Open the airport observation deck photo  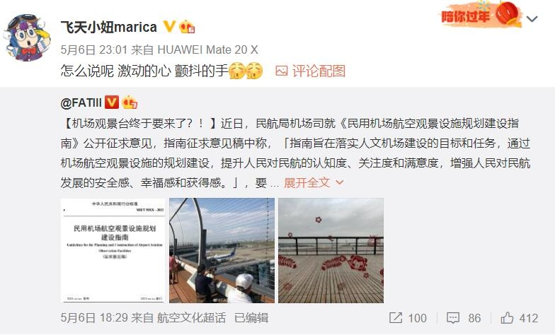click(222, 250)
